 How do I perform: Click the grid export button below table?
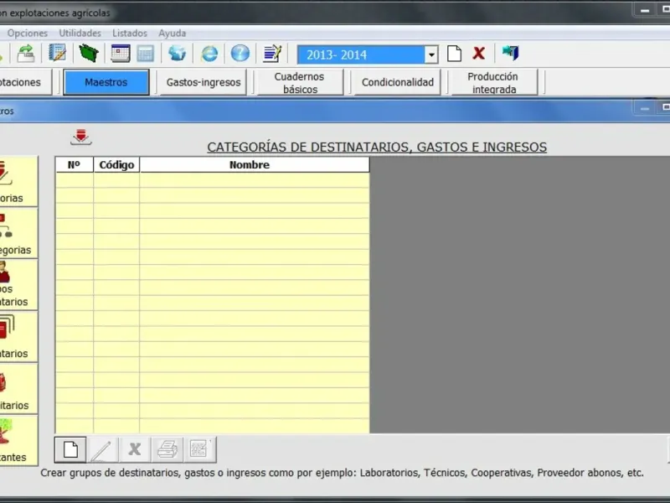pos(199,449)
